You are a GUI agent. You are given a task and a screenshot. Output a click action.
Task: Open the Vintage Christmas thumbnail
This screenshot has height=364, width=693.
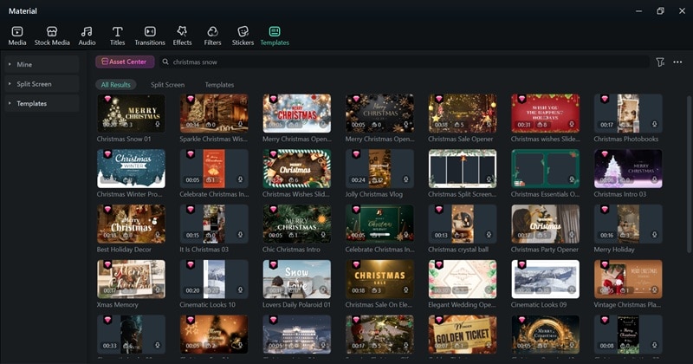628,279
